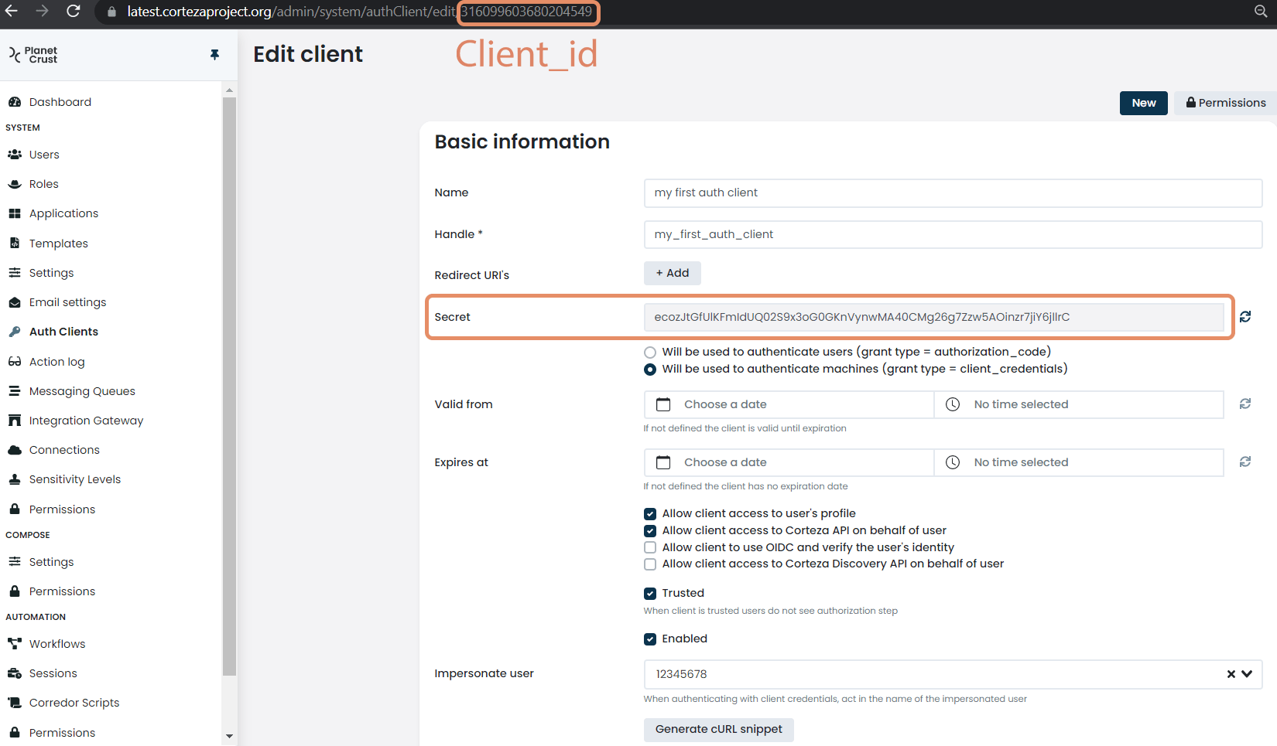1277x746 pixels.
Task: Click the Action log glasses icon
Action: pyautogui.click(x=15, y=362)
